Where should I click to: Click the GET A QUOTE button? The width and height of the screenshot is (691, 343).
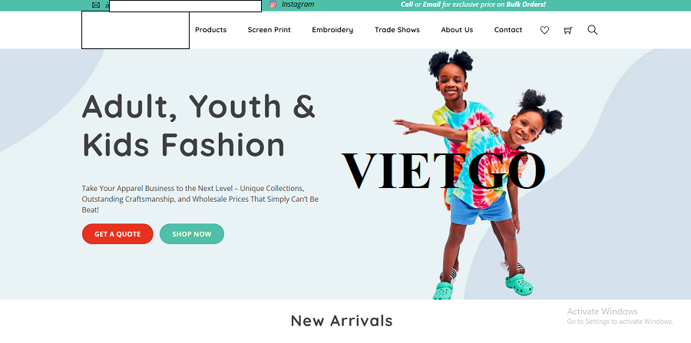tap(117, 234)
